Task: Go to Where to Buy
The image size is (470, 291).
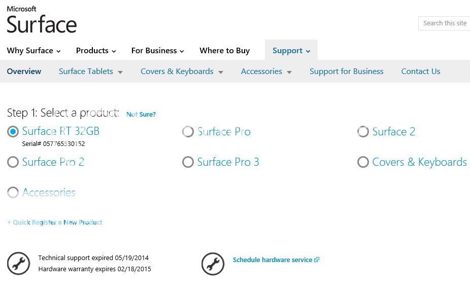Action: tap(224, 51)
